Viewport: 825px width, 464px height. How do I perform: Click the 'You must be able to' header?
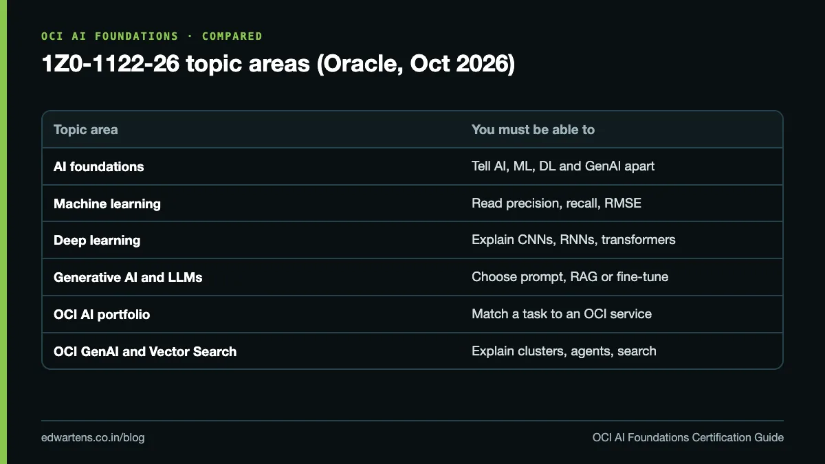(x=533, y=129)
